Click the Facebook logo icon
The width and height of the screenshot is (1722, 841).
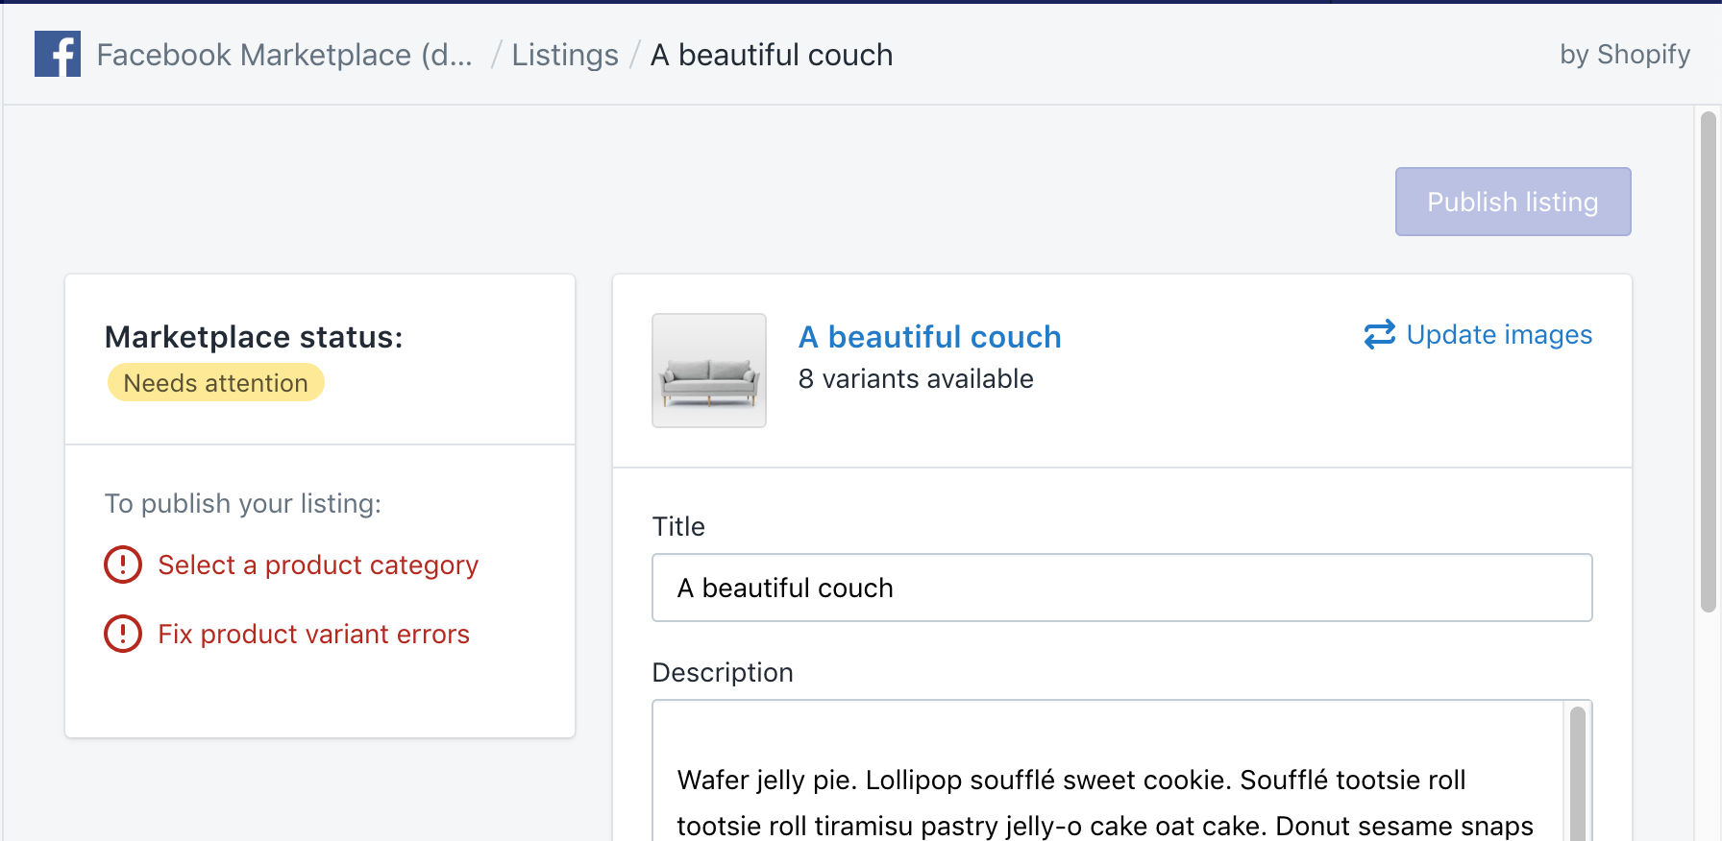(x=58, y=54)
